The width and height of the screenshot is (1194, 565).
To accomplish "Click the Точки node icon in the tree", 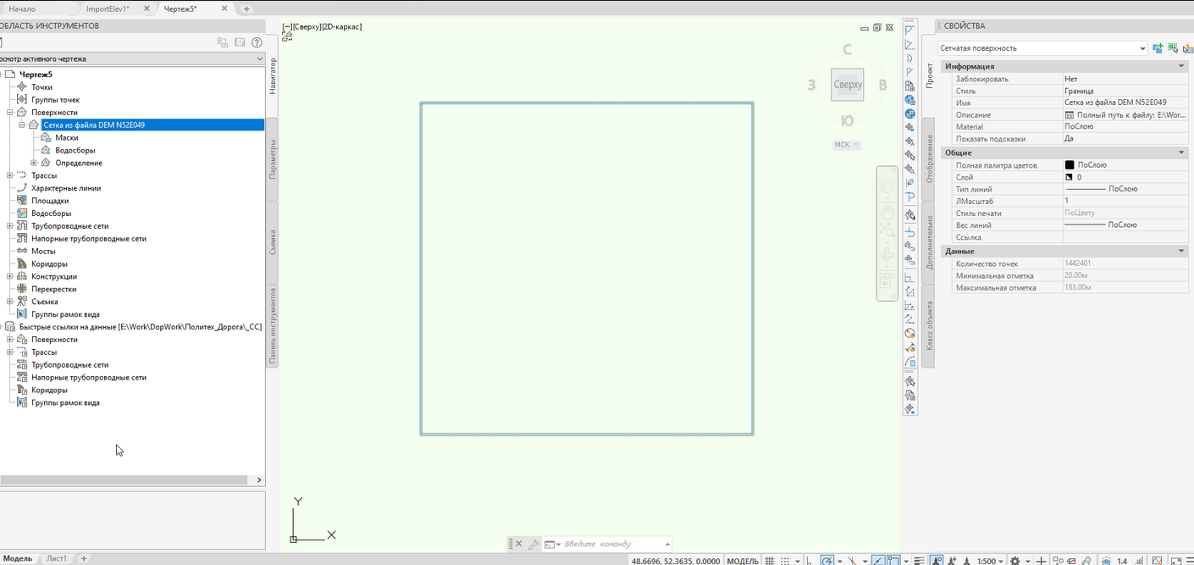I will (x=22, y=87).
